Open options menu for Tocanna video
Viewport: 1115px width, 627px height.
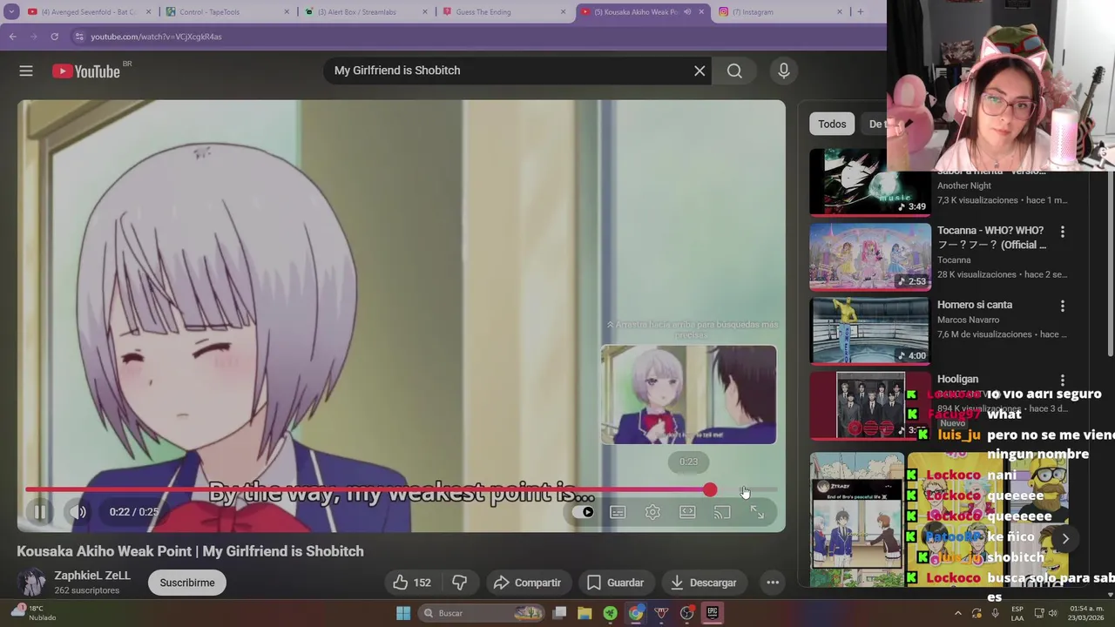coord(1062,232)
